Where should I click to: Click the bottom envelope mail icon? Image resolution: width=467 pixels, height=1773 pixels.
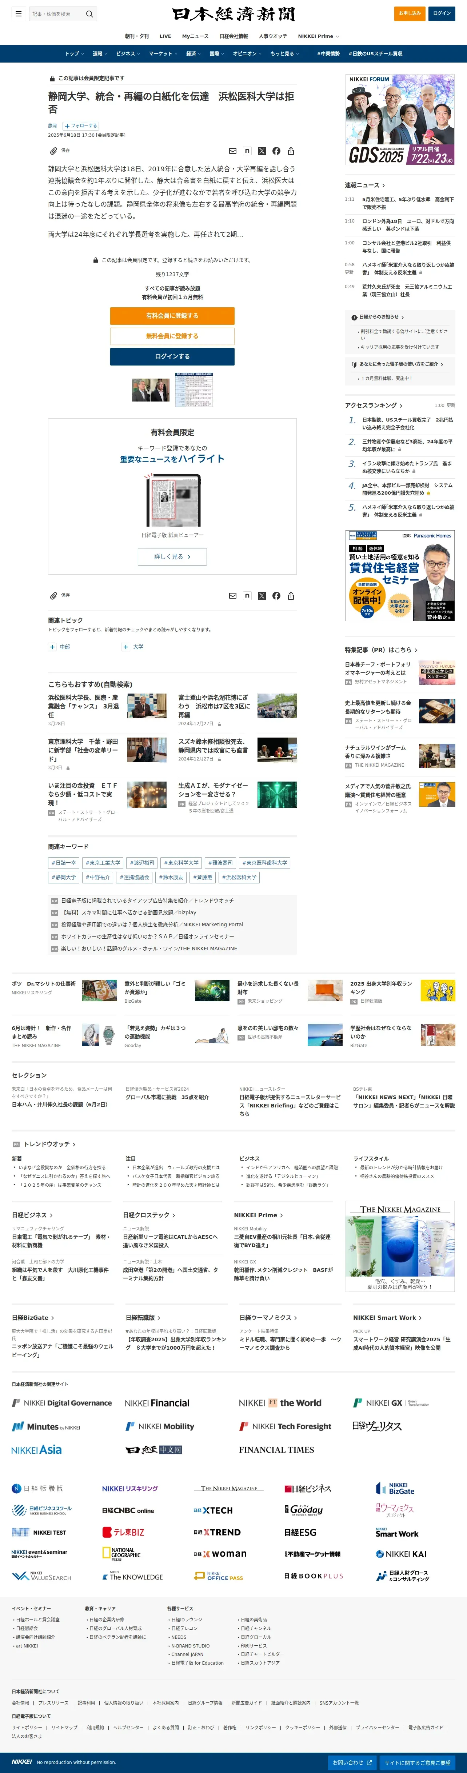click(233, 595)
